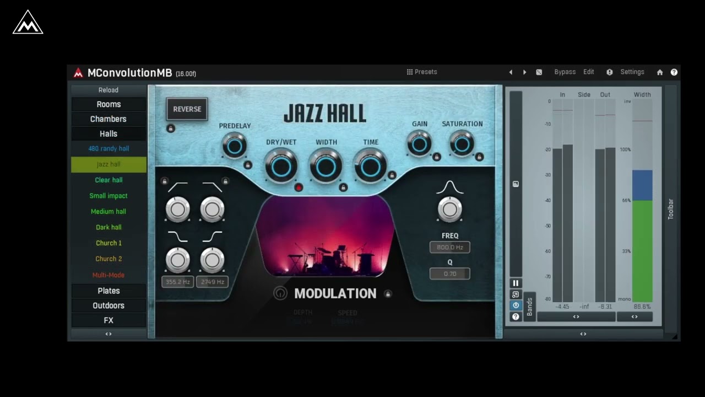
Task: Select the 480 randy hall preset
Action: point(109,149)
